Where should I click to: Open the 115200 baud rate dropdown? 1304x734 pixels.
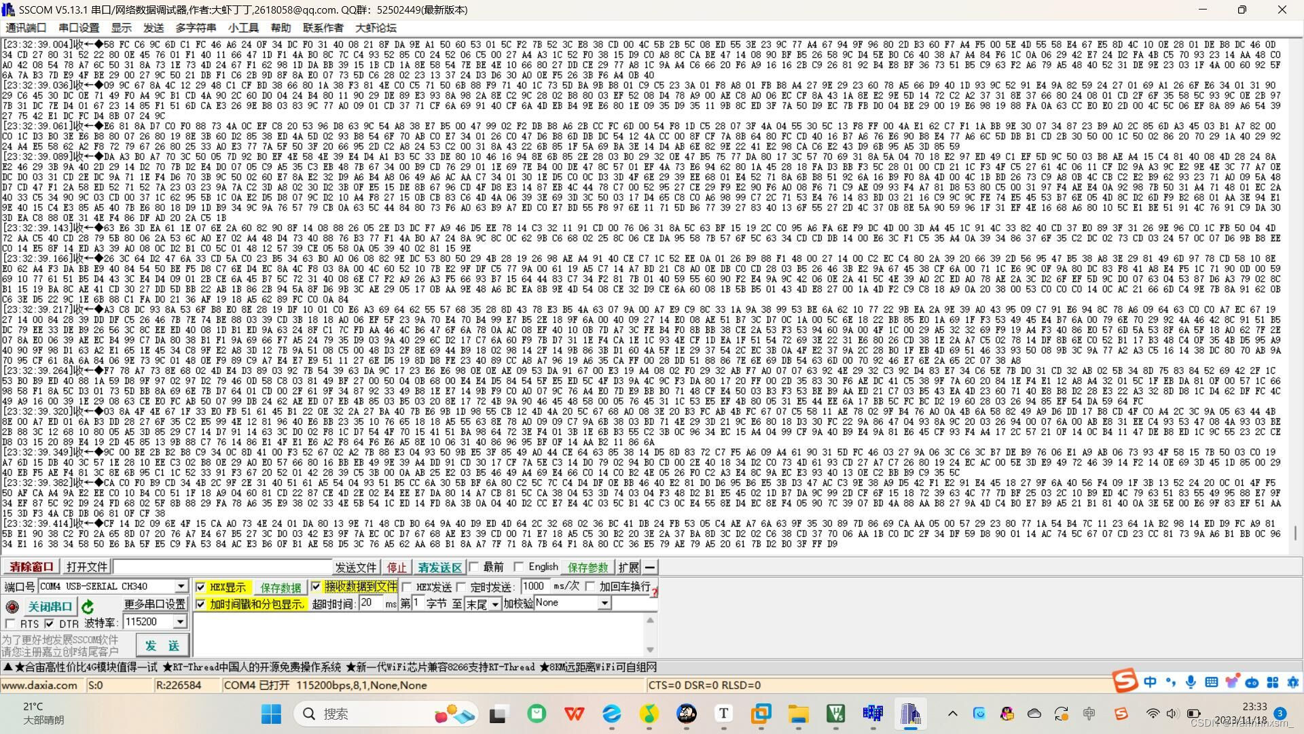click(179, 622)
